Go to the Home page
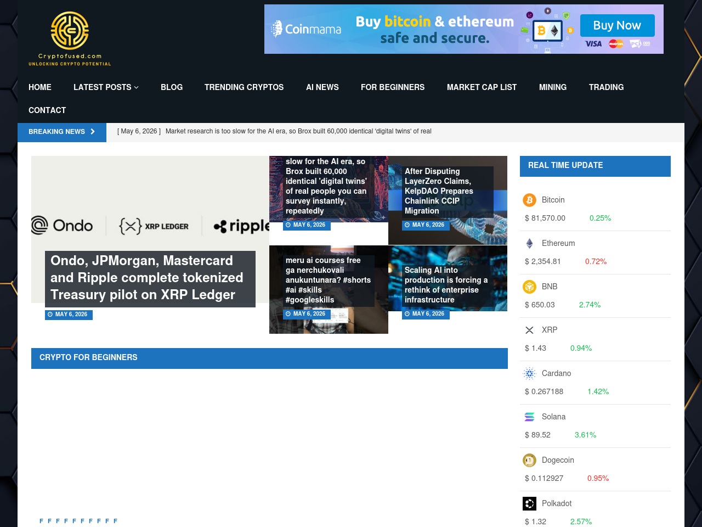This screenshot has width=702, height=527. 40,87
